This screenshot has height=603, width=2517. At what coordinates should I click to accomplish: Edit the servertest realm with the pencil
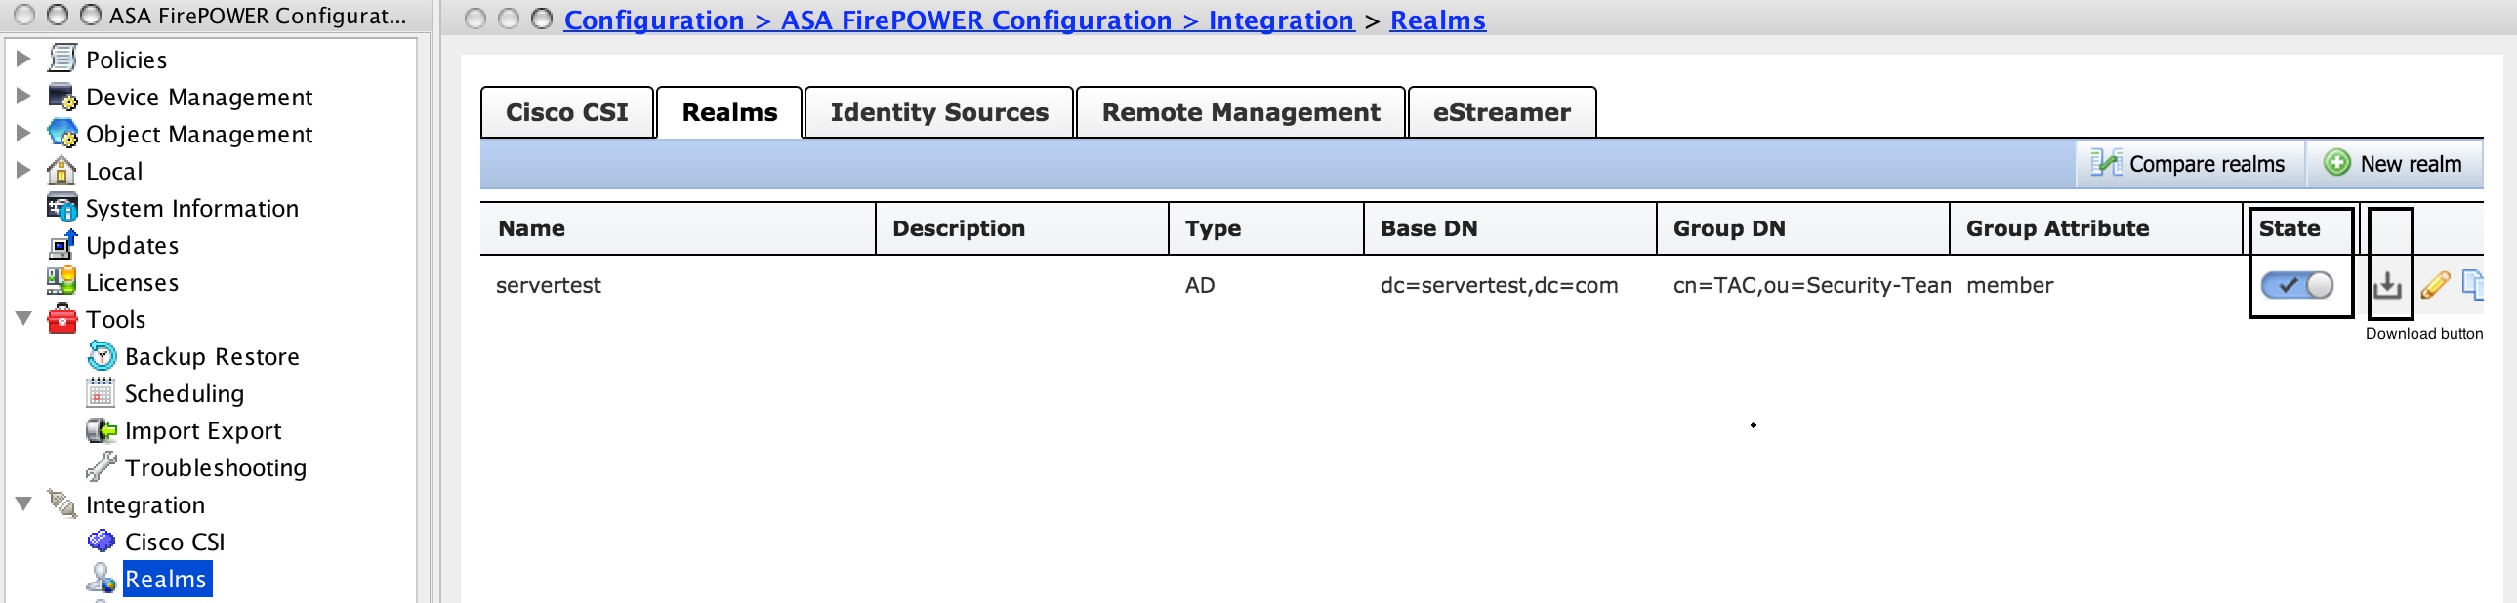(2436, 285)
